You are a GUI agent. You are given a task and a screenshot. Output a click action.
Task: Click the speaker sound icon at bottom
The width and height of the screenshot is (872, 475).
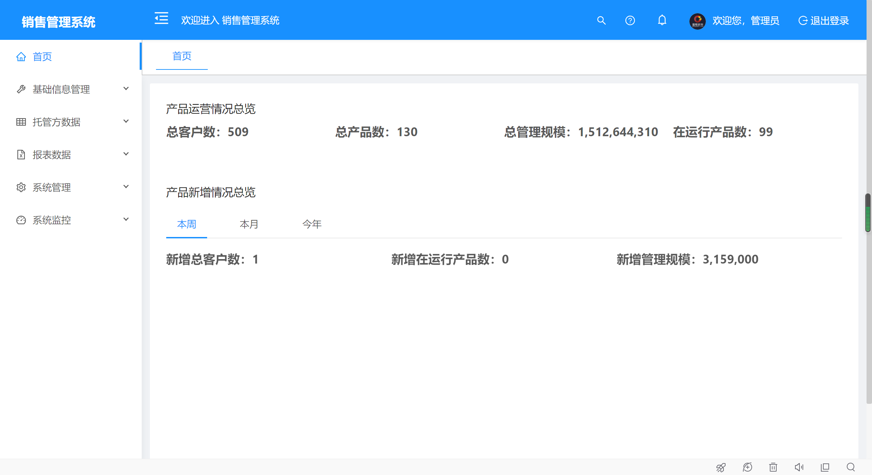point(799,467)
